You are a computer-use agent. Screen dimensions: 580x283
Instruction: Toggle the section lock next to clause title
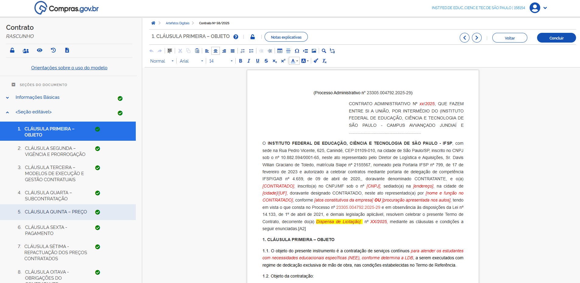[x=252, y=37]
